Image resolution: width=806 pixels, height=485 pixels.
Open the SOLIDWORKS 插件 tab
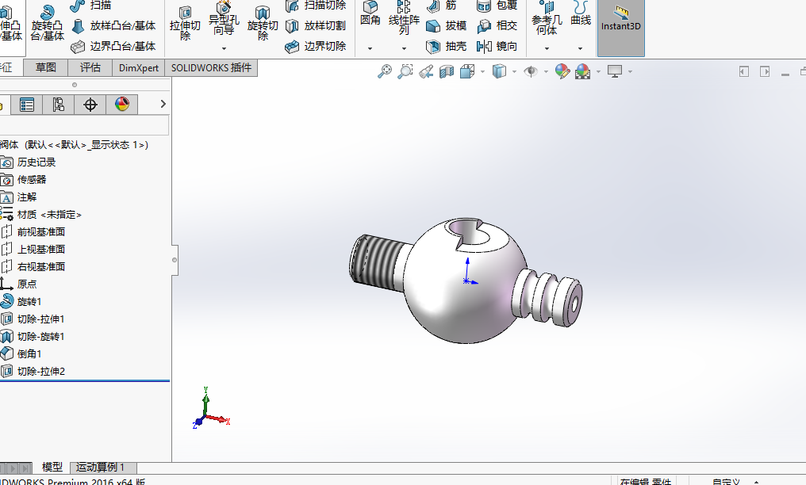pyautogui.click(x=211, y=67)
